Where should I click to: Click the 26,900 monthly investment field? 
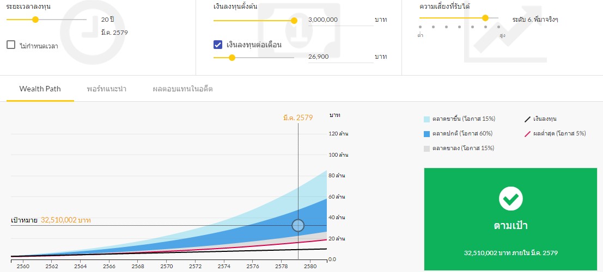pyautogui.click(x=340, y=57)
